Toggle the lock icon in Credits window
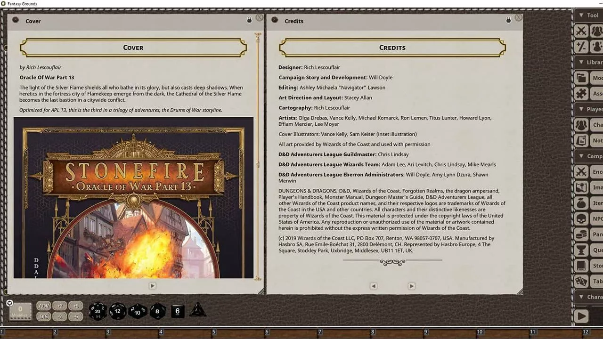This screenshot has width=603, height=339. (509, 20)
